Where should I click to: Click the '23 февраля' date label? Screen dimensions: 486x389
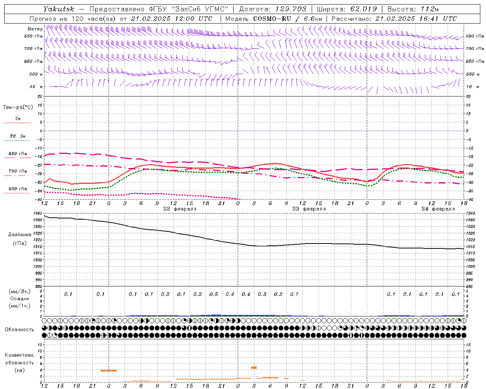click(x=309, y=209)
